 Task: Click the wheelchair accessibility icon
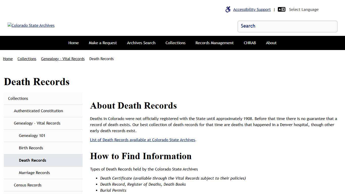(228, 9)
